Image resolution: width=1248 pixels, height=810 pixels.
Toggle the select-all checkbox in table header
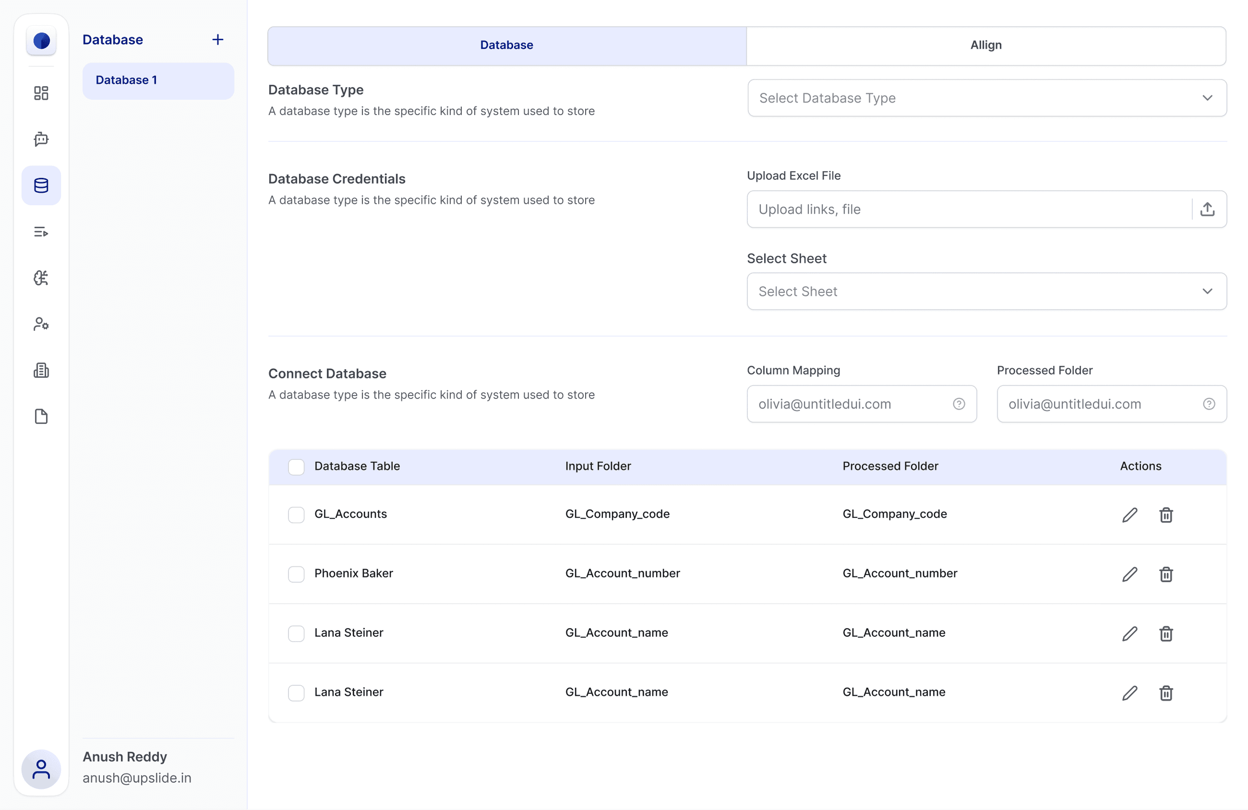point(296,467)
